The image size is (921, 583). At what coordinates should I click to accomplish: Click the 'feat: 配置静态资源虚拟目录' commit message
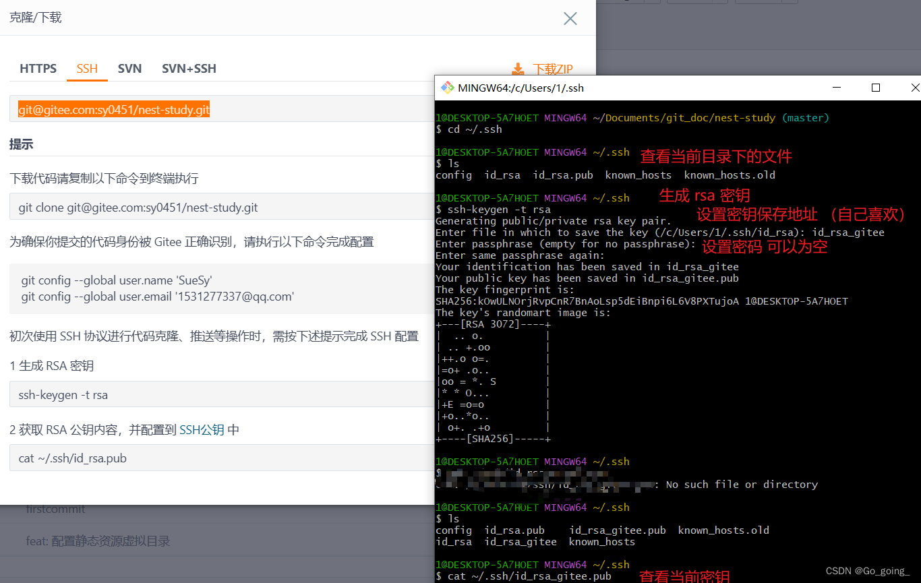tap(98, 541)
